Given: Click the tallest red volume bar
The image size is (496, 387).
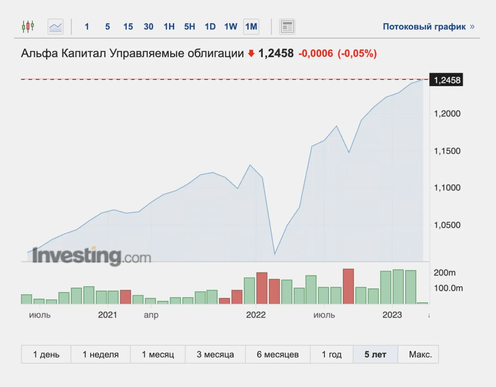Looking at the screenshot, I should pos(348,286).
